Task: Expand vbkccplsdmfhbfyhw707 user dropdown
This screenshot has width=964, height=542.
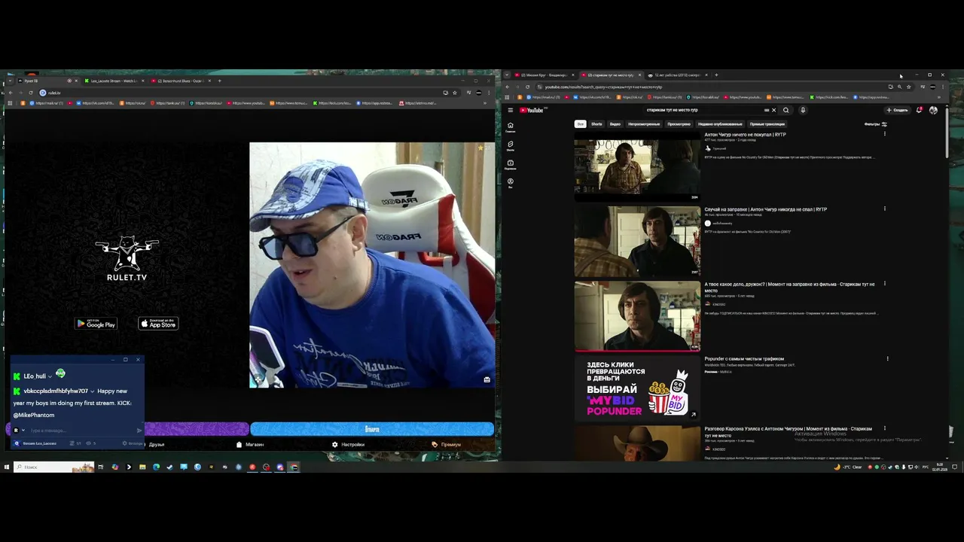Action: (92, 391)
